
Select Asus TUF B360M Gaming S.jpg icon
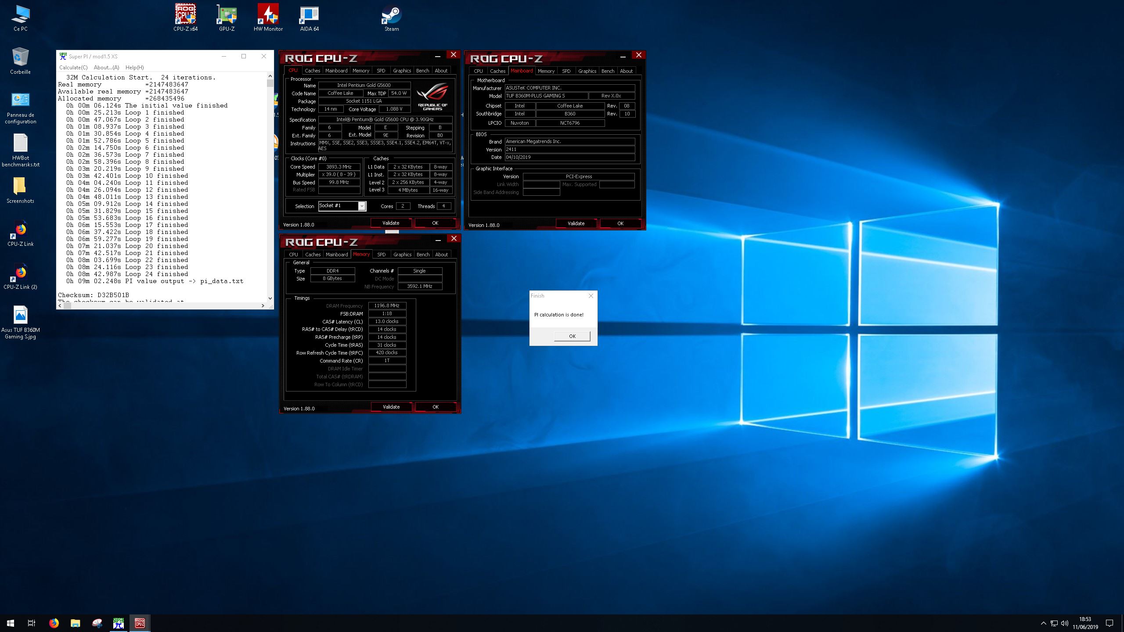tap(20, 323)
